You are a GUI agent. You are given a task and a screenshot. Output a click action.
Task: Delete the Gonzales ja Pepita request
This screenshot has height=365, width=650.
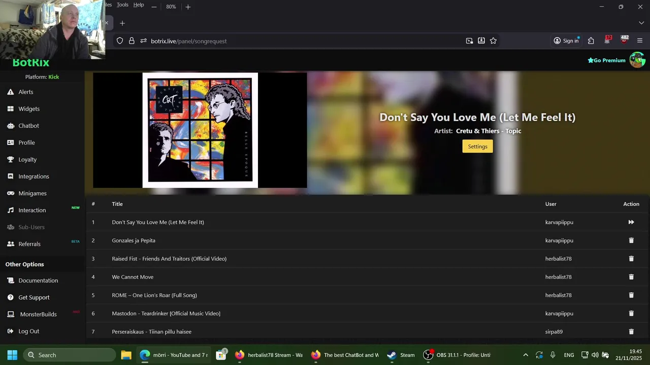coord(631,240)
